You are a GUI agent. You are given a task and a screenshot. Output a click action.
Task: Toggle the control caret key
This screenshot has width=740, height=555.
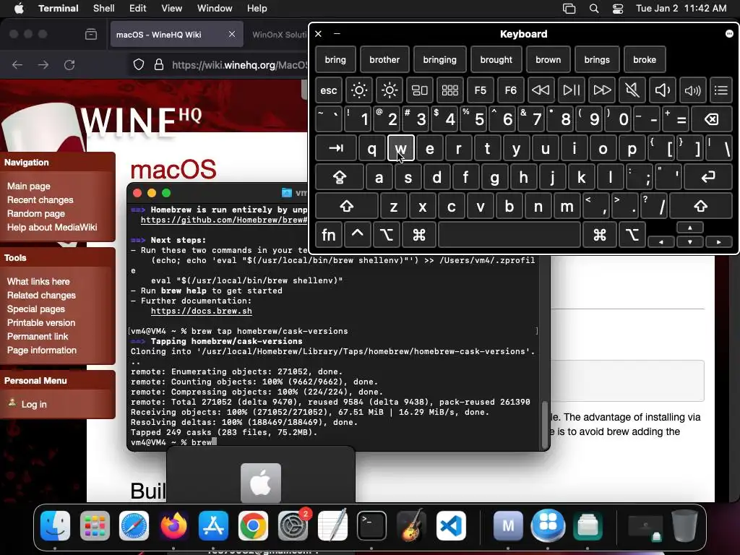coord(357,235)
